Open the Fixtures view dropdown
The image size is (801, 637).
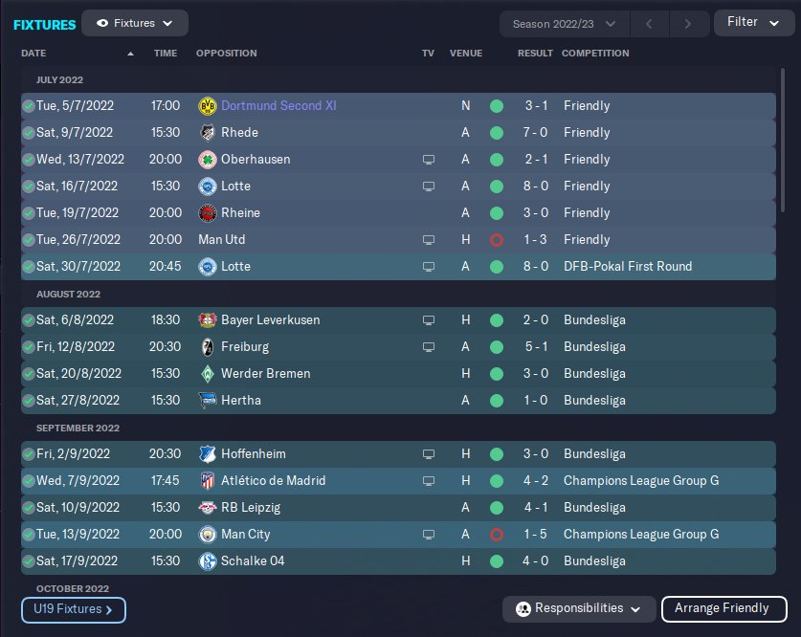tap(135, 23)
